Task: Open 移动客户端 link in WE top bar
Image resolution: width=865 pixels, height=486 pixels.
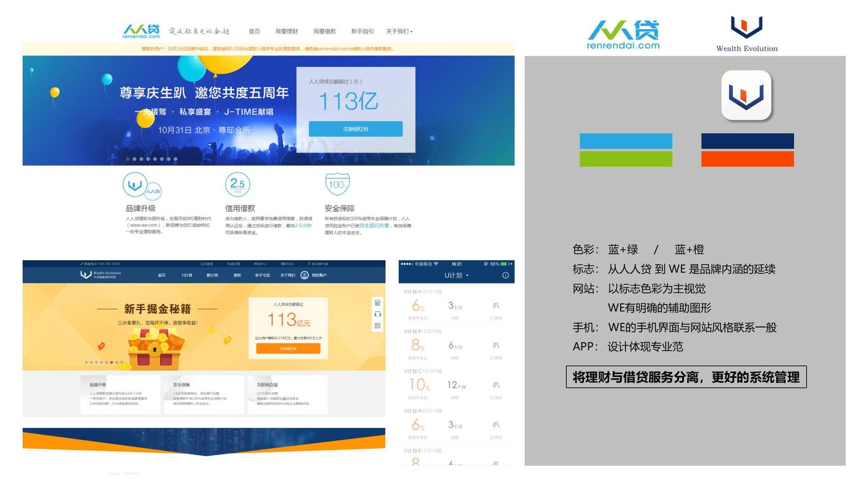Action: coord(319,263)
